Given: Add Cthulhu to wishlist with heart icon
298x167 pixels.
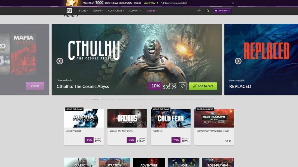Looking at the screenshot, I should [x=182, y=86].
